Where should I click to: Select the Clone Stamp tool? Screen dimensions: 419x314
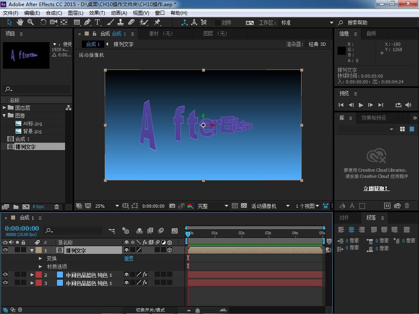pos(121,22)
